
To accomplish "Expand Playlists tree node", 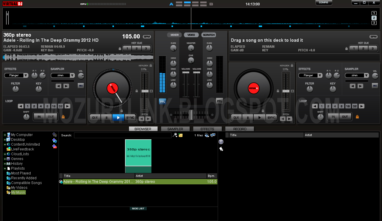I will coord(5,168).
